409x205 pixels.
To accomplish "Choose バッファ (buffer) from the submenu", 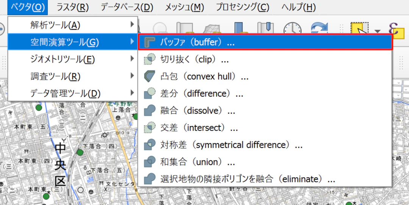I will pyautogui.click(x=265, y=42).
